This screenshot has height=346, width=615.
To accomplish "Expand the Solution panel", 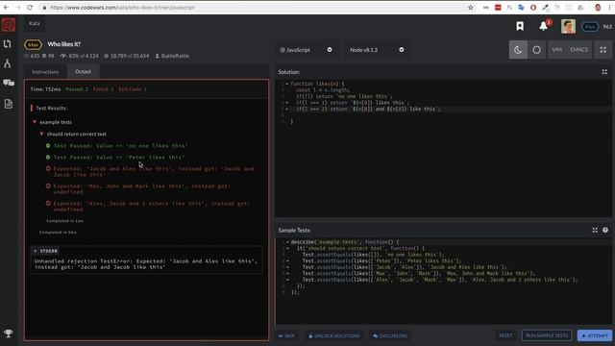I will pos(604,72).
